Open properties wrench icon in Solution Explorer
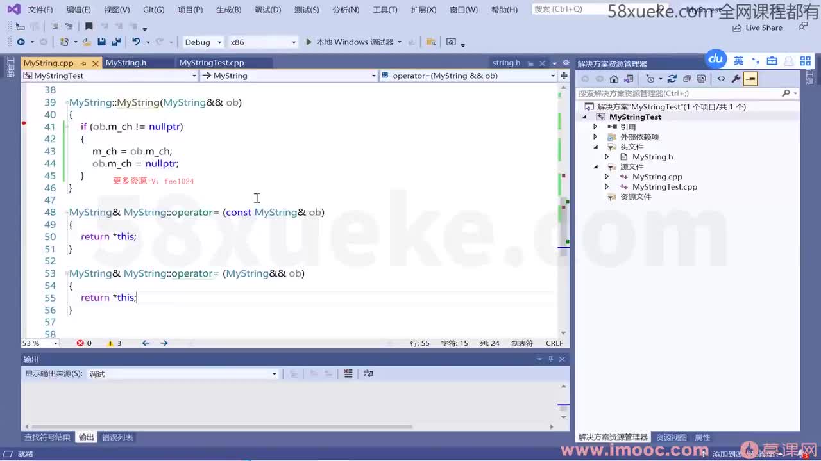Viewport: 821px width, 461px height. [736, 79]
